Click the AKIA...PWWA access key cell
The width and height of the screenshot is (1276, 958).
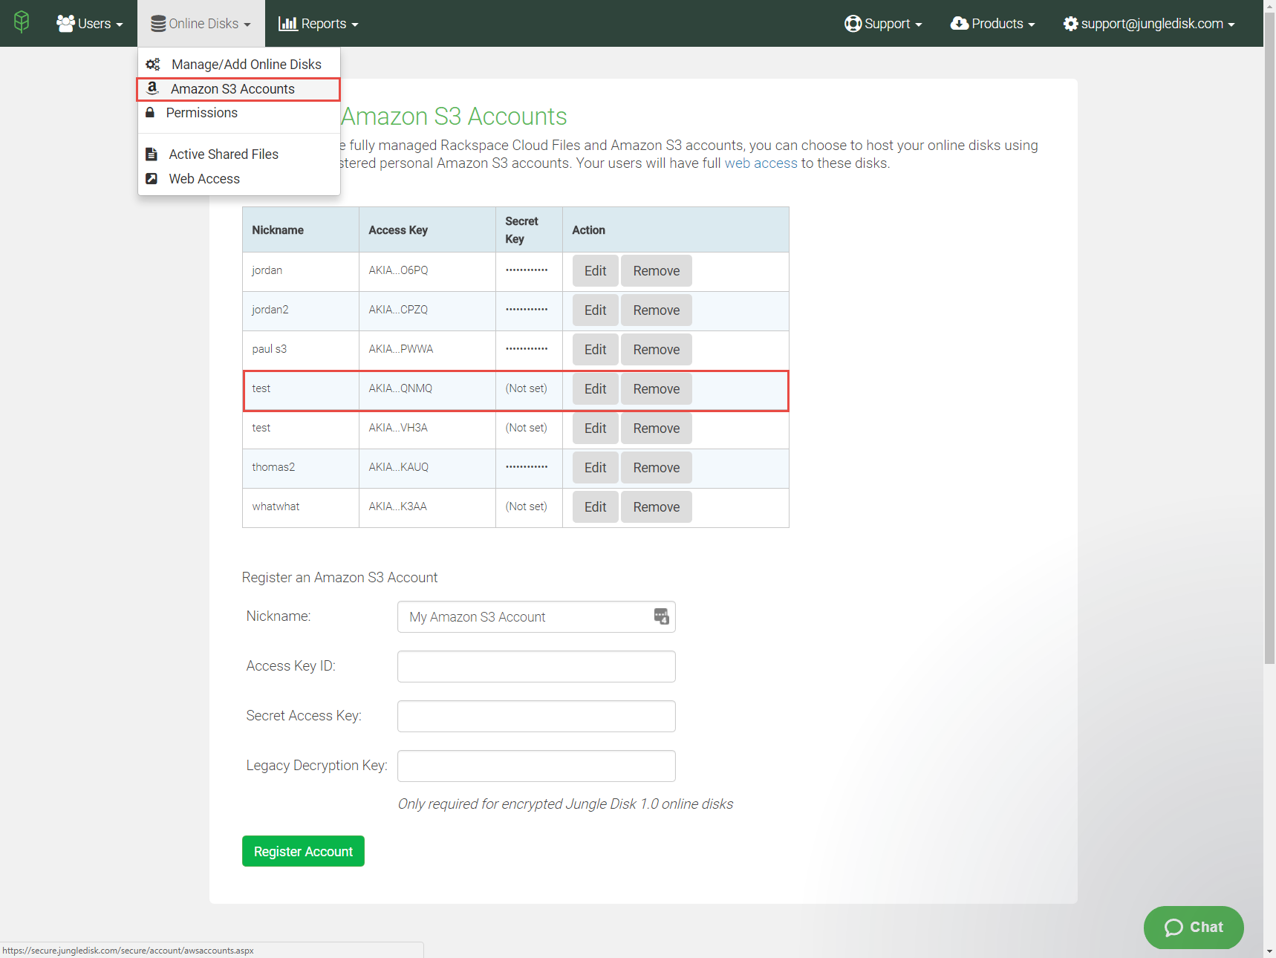pyautogui.click(x=428, y=350)
